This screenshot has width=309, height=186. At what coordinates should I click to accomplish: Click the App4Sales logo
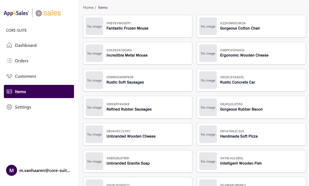tap(16, 13)
